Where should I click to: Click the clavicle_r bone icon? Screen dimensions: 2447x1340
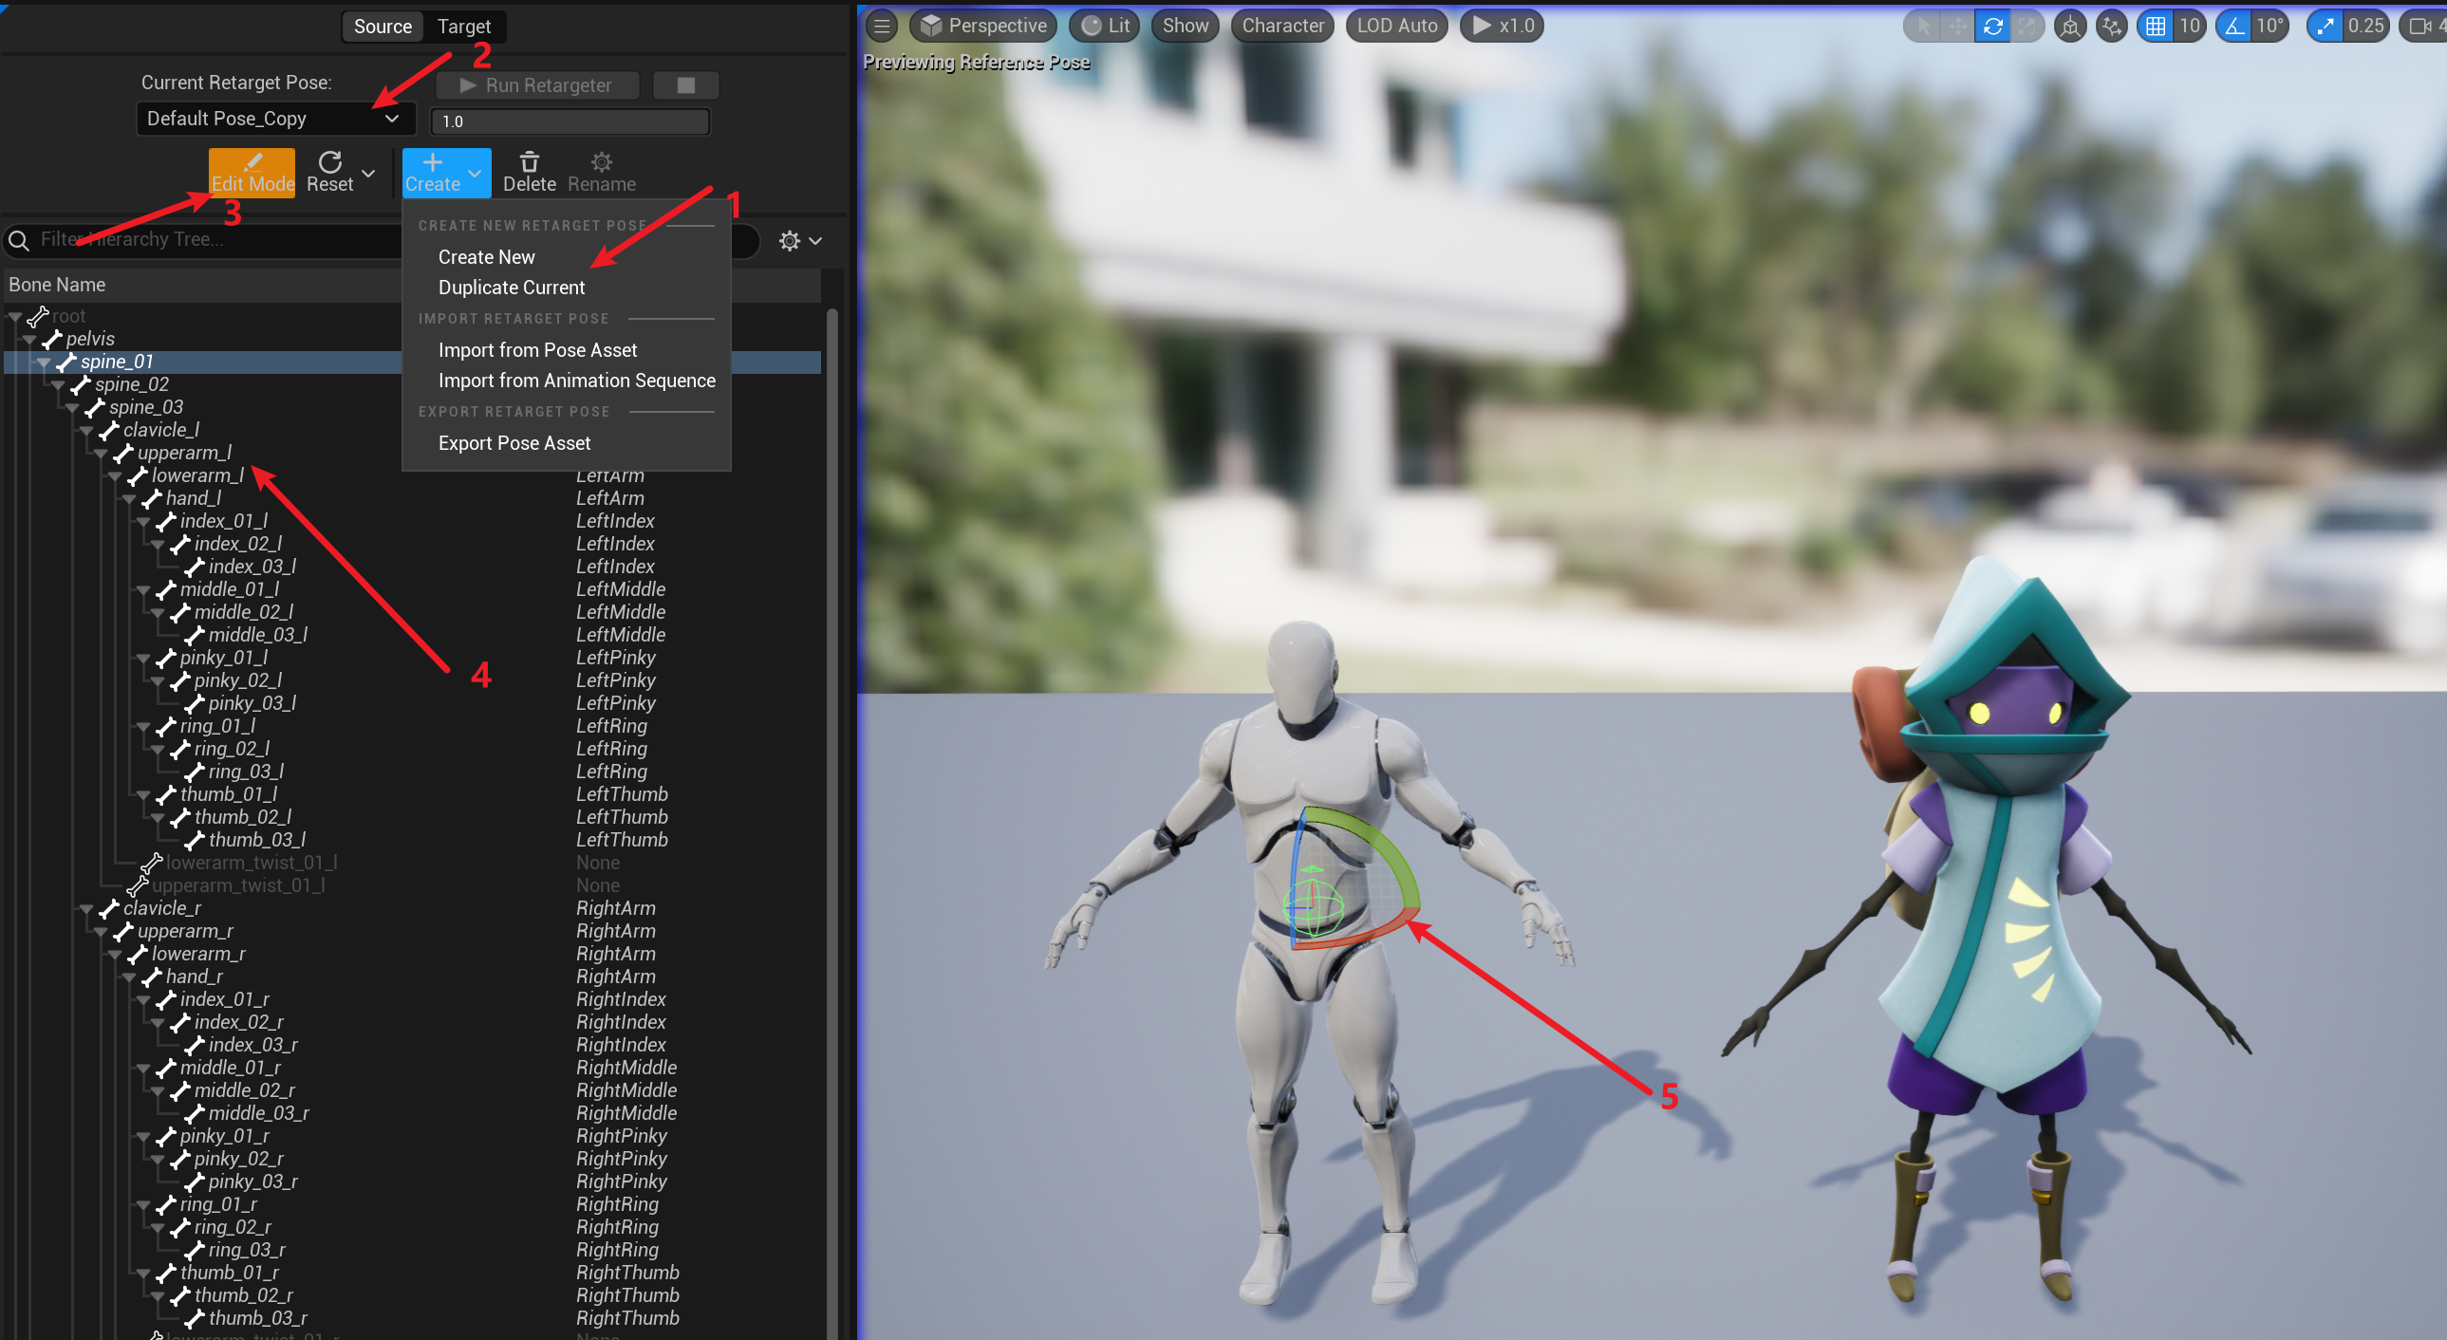tap(109, 909)
